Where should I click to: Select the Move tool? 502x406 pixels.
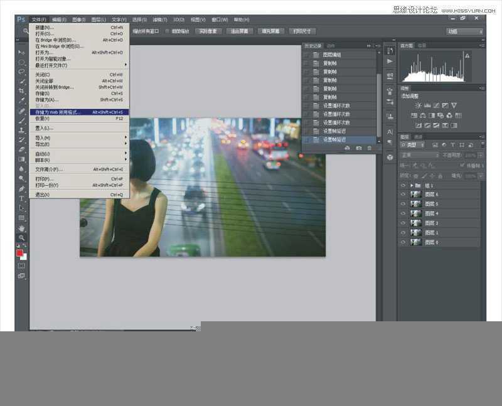(x=21, y=52)
